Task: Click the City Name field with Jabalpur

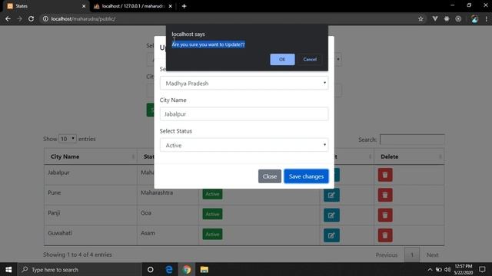Action: click(x=244, y=114)
